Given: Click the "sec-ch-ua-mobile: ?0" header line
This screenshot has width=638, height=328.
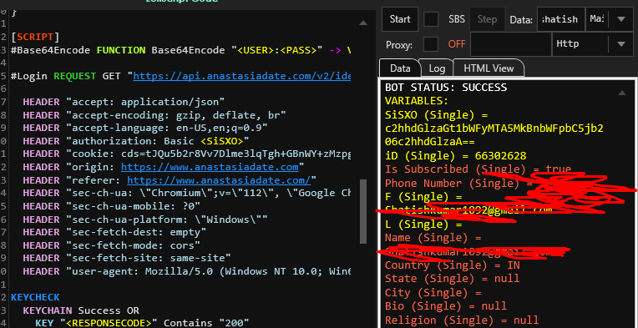Looking at the screenshot, I should pyautogui.click(x=112, y=206).
